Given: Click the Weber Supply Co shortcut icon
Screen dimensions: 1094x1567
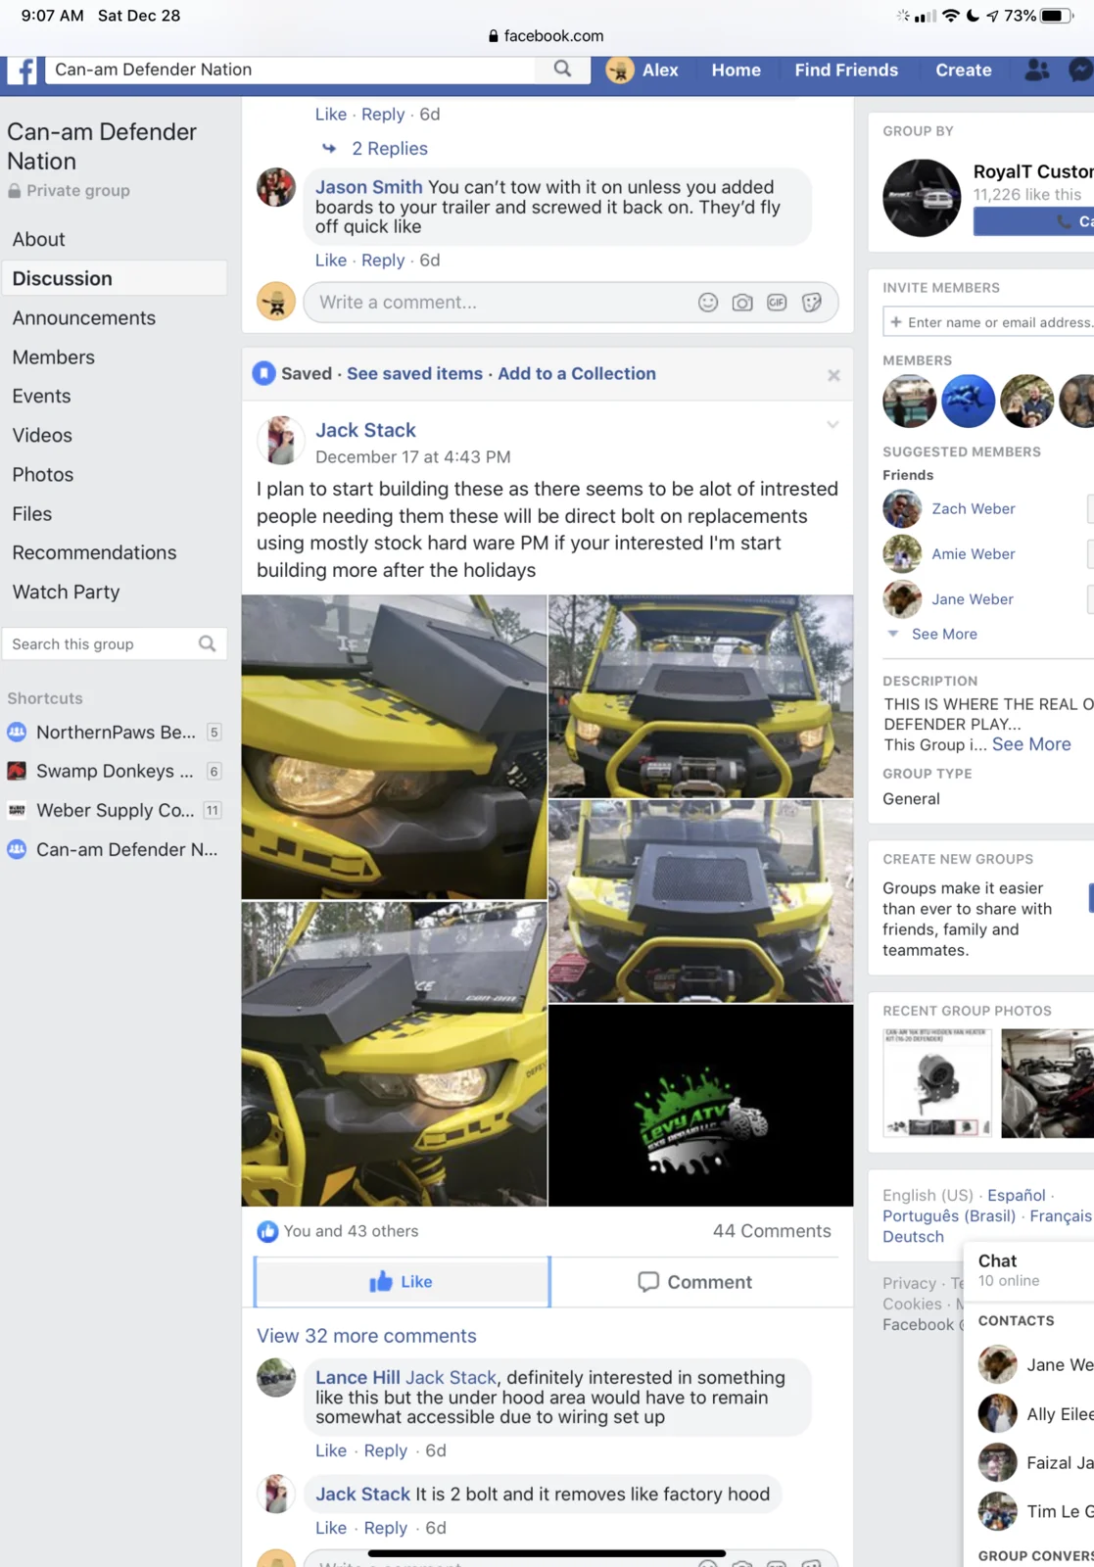Looking at the screenshot, I should (17, 811).
